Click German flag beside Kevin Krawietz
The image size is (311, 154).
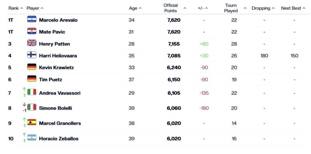pyautogui.click(x=32, y=67)
